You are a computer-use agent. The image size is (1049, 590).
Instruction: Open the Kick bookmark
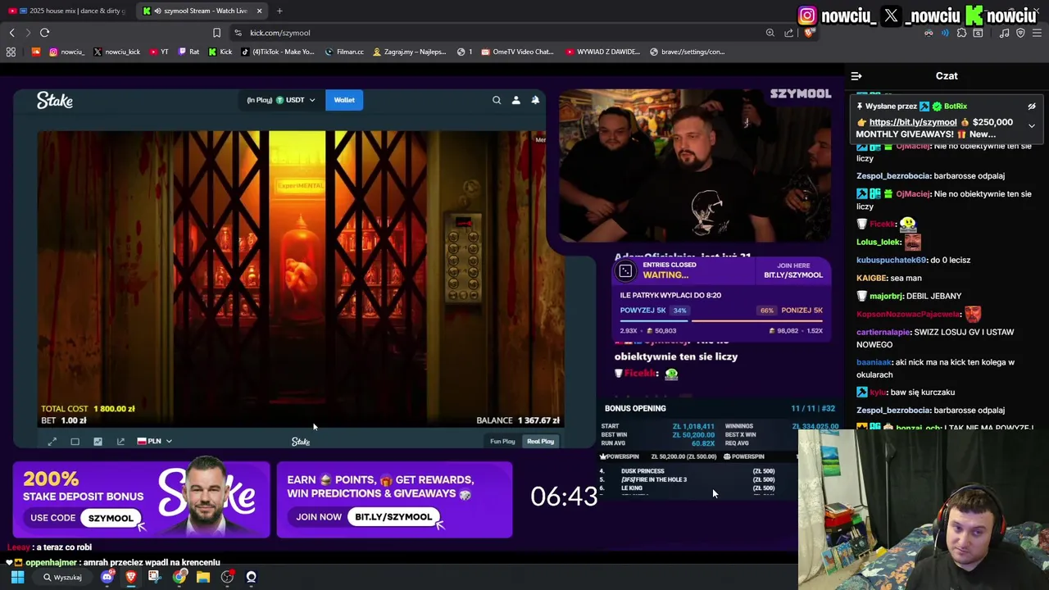220,52
